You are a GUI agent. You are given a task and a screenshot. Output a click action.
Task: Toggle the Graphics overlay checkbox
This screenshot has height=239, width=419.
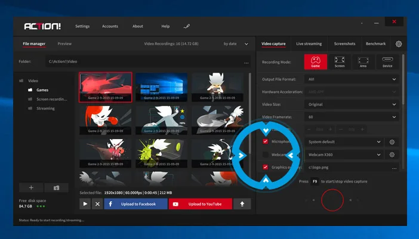click(265, 167)
